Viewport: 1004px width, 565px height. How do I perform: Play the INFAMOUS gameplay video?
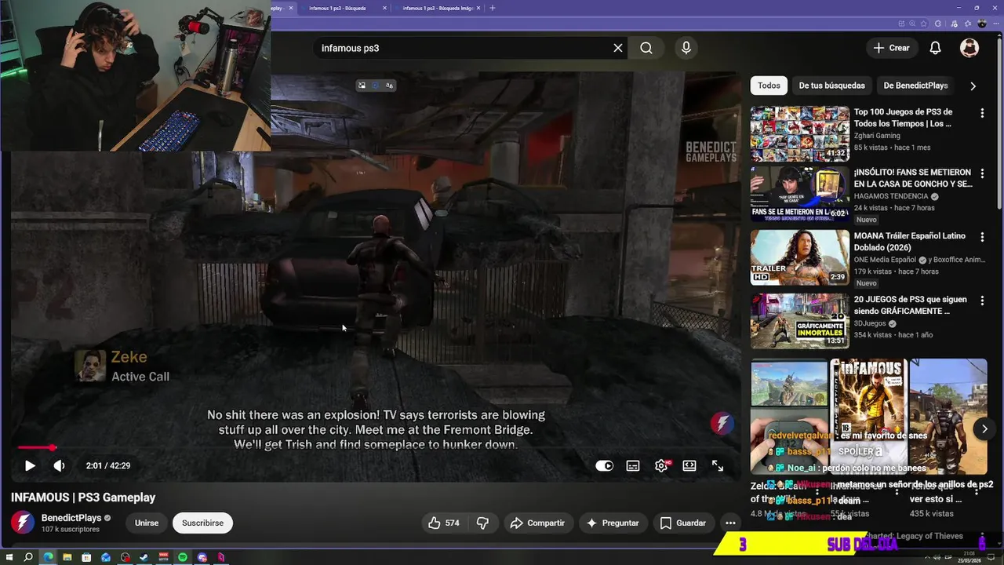tap(30, 465)
